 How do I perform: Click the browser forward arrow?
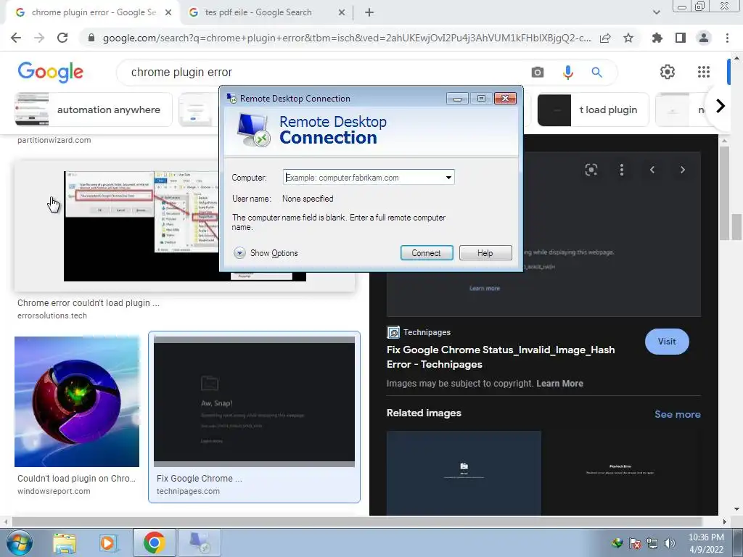click(39, 38)
